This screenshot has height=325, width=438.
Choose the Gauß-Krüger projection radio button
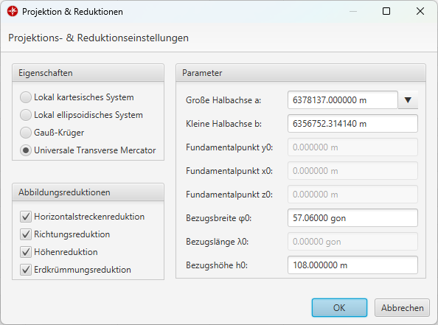26,133
